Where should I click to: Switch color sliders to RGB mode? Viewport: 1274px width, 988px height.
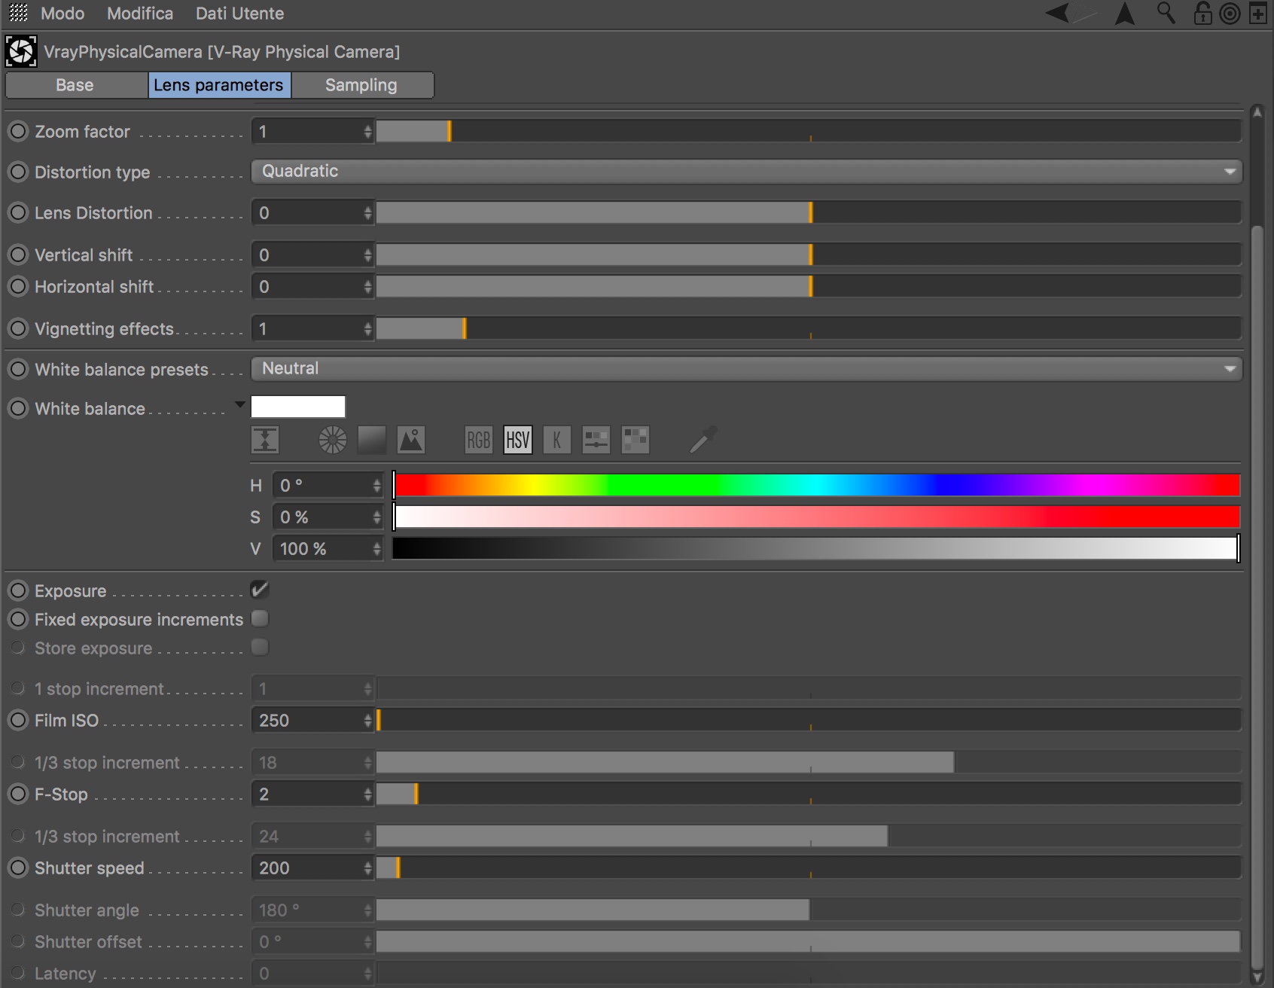point(479,440)
